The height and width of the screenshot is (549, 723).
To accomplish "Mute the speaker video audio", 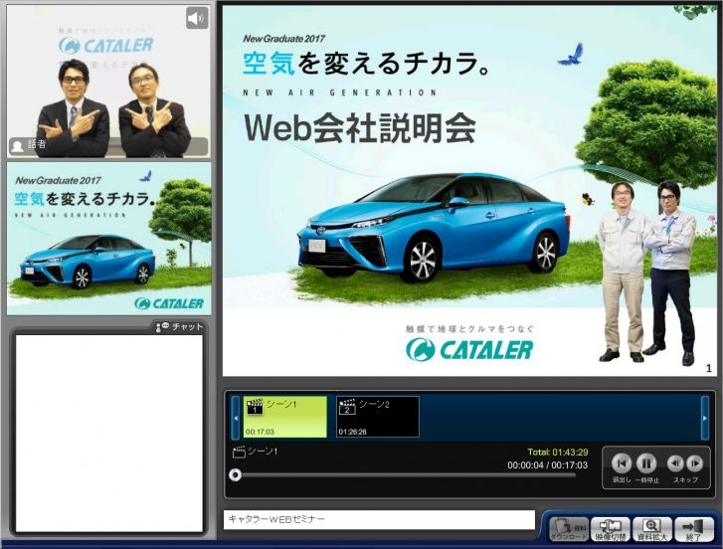I will click(x=197, y=19).
